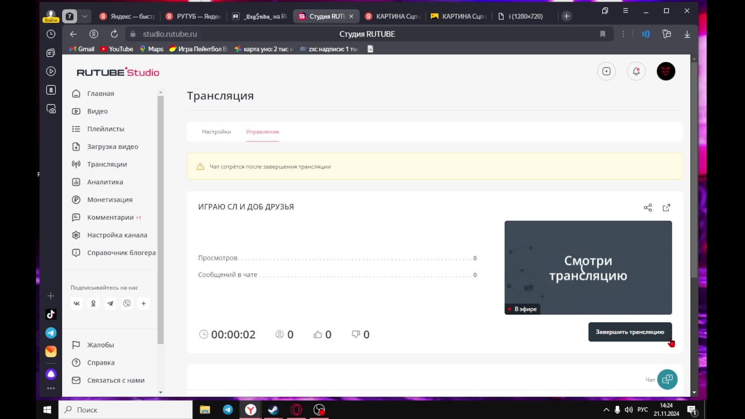Toggle the bookmark star in the address bar
Screen dimensions: 745x419
pyautogui.click(x=603, y=34)
